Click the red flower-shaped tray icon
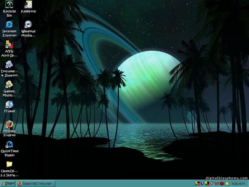Viewport: 249px width, 187px height. (222, 184)
